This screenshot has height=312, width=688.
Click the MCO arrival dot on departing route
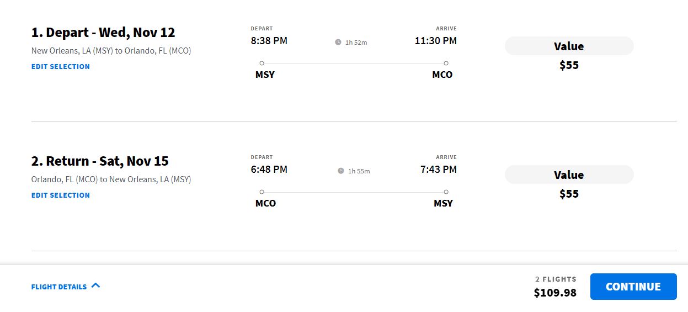click(x=446, y=63)
